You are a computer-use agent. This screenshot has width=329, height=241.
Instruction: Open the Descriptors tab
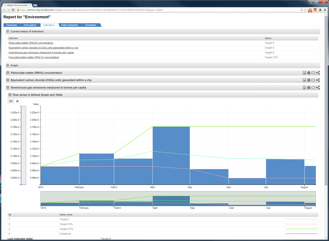coord(30,25)
